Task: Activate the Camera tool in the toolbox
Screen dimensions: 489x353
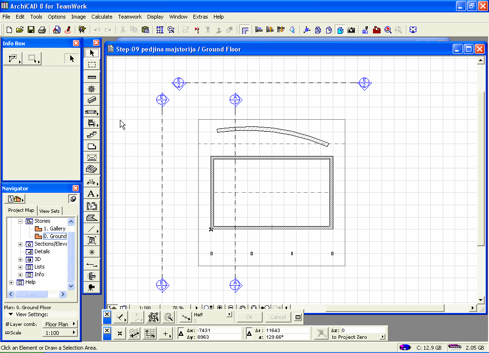Action: point(92,287)
